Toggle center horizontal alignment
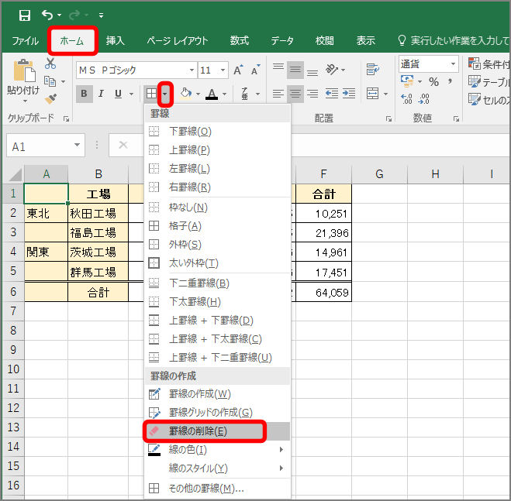This screenshot has width=511, height=501. [x=295, y=94]
